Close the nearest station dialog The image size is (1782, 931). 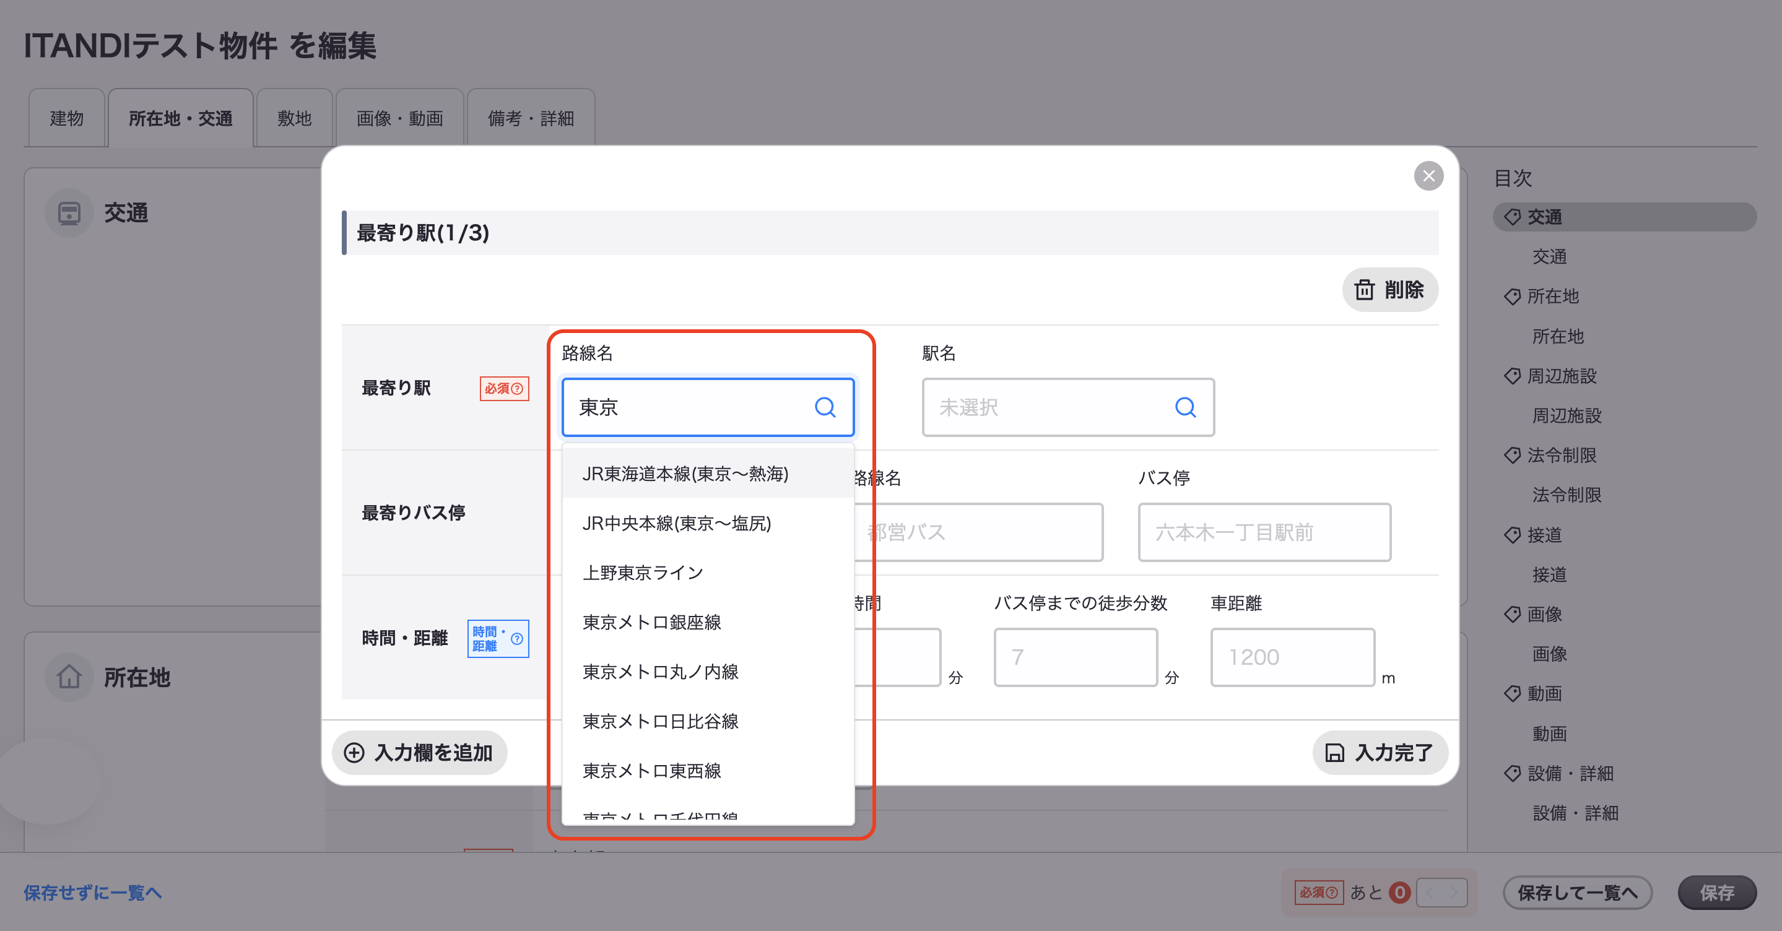point(1428,176)
